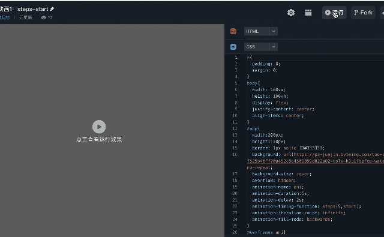Click the 'height: 100vh;' line

(x=270, y=96)
